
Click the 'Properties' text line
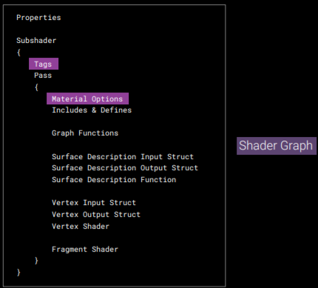[x=38, y=18]
